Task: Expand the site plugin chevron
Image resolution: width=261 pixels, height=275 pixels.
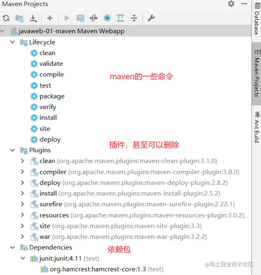Action: coord(22,226)
